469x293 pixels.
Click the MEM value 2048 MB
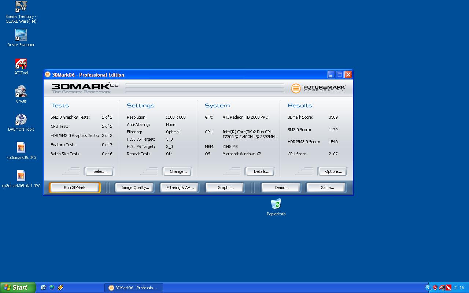[x=230, y=146]
